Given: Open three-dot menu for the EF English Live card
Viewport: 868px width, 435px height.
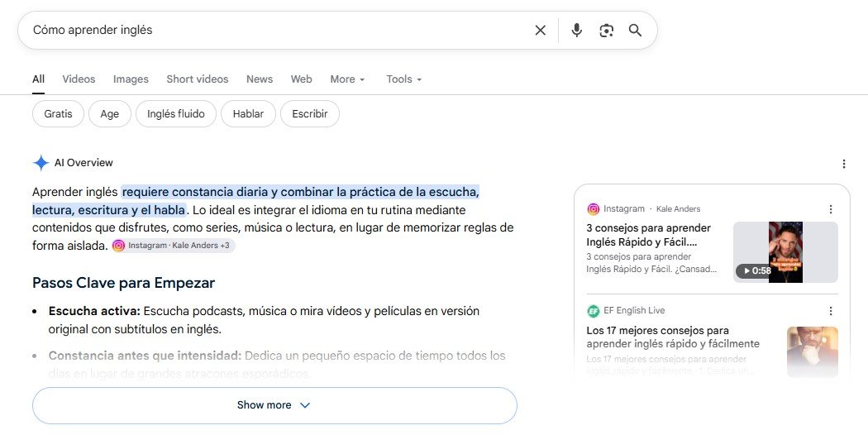Looking at the screenshot, I should [830, 311].
